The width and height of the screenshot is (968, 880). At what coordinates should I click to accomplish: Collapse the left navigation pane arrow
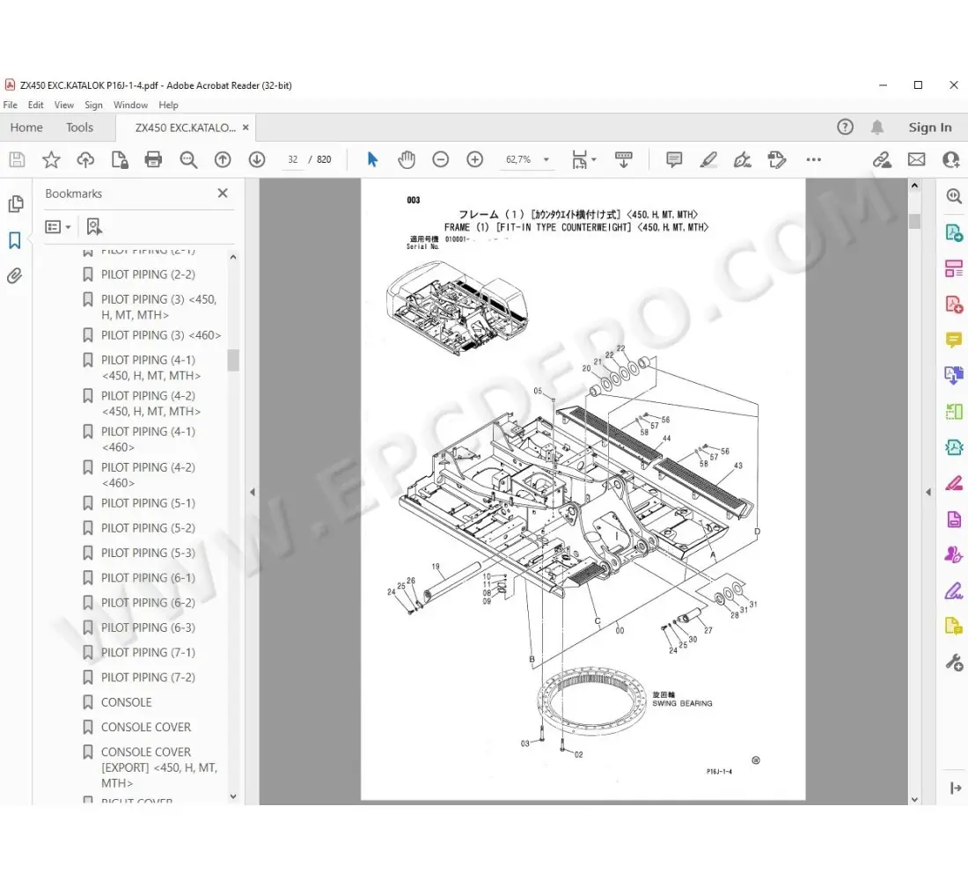pyautogui.click(x=252, y=492)
